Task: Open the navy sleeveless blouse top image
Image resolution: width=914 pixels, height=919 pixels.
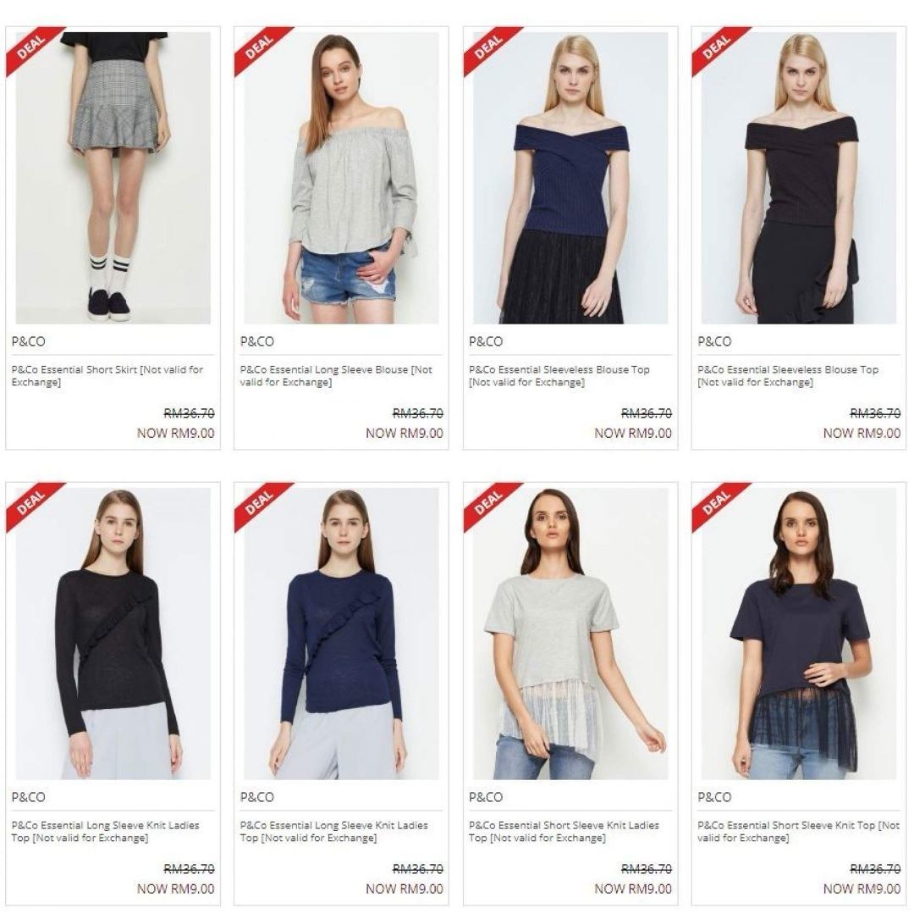Action: point(570,178)
